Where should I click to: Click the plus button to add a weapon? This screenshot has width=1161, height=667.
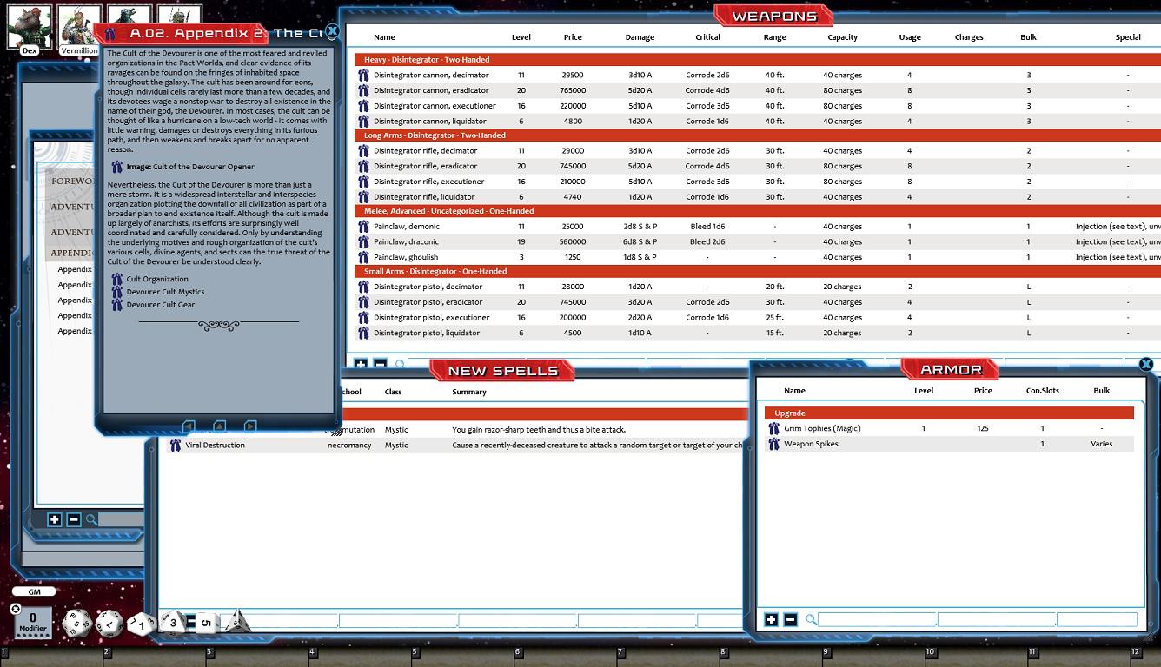360,364
